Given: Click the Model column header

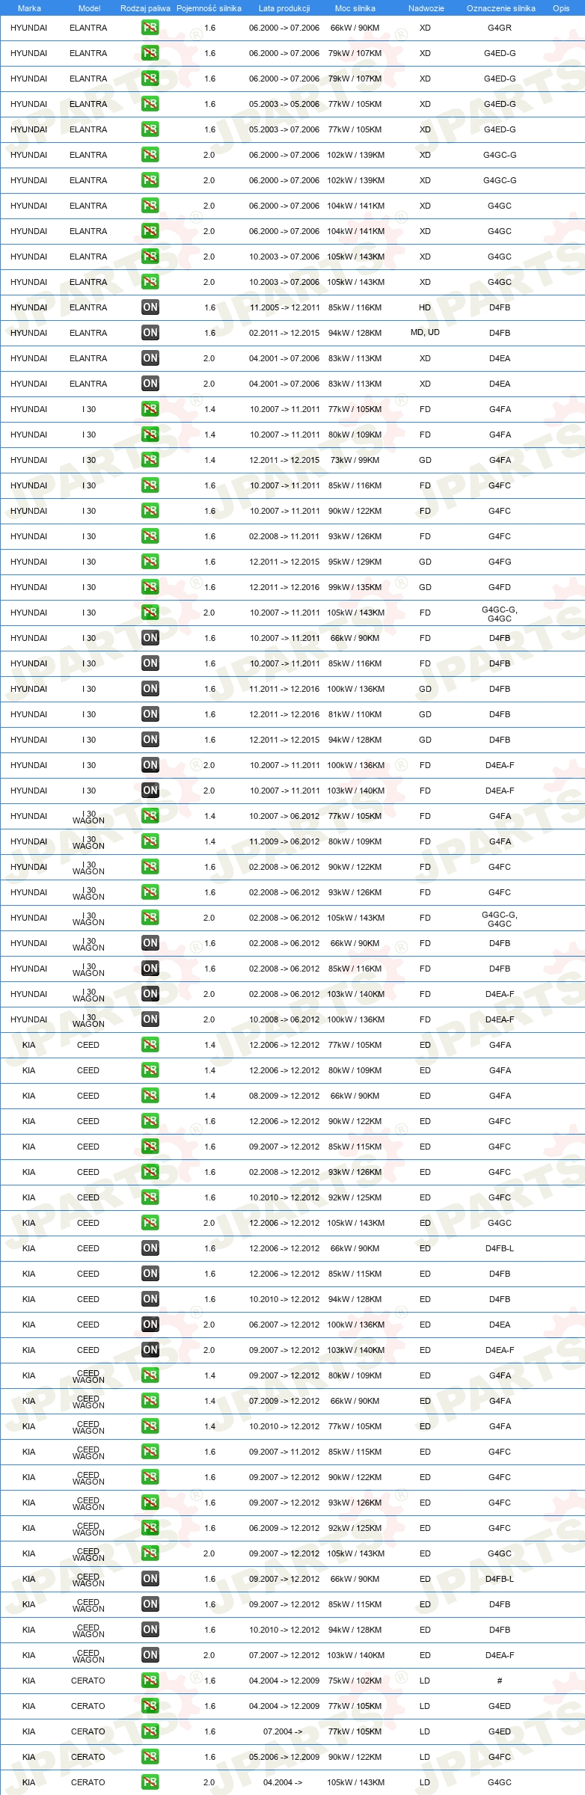Looking at the screenshot, I should tap(89, 8).
